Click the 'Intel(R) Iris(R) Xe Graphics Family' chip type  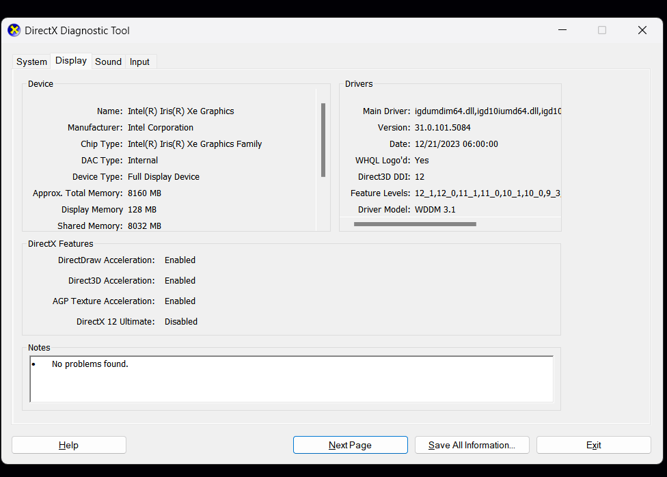pos(195,144)
